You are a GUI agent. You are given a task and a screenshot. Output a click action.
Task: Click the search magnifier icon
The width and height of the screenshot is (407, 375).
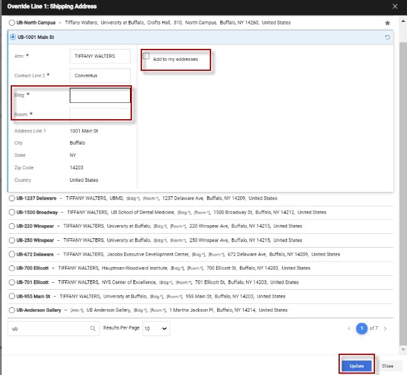[94, 328]
